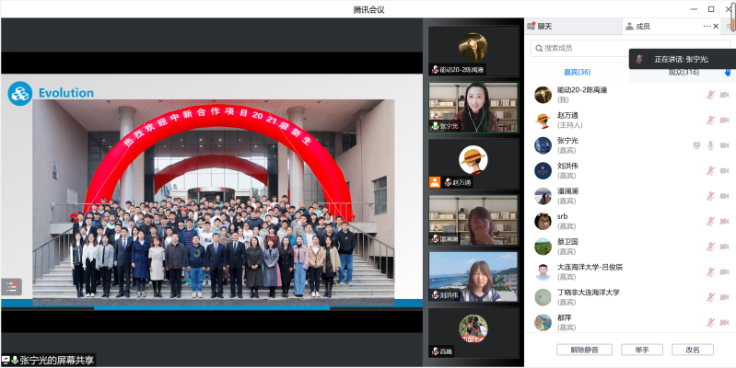This screenshot has width=736, height=368.
Task: Click the screen-share icon beside 张宁光 in member list
Action: pos(697,145)
